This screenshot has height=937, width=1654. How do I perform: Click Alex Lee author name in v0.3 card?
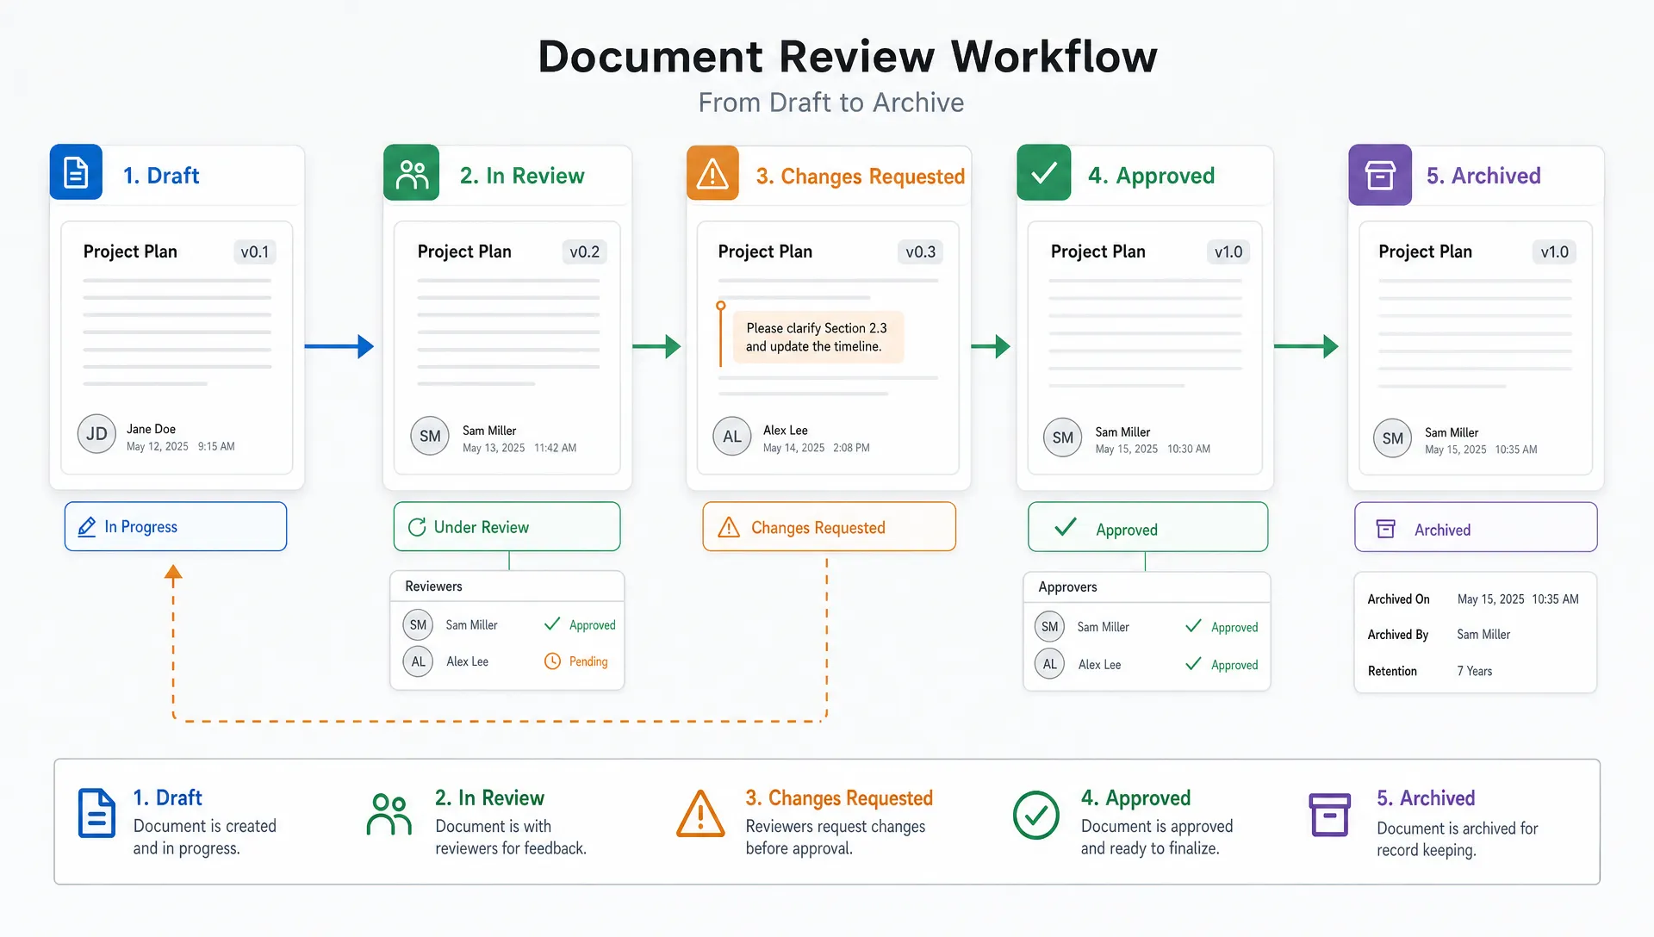(786, 431)
